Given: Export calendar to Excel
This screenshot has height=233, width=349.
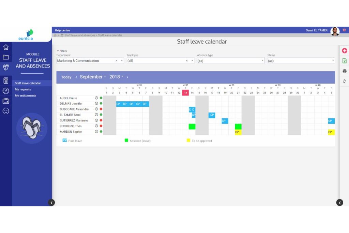Looking at the screenshot, I should [x=344, y=61].
